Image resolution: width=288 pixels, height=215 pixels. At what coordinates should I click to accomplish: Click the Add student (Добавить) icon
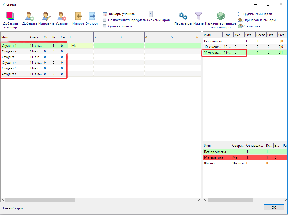(30, 16)
